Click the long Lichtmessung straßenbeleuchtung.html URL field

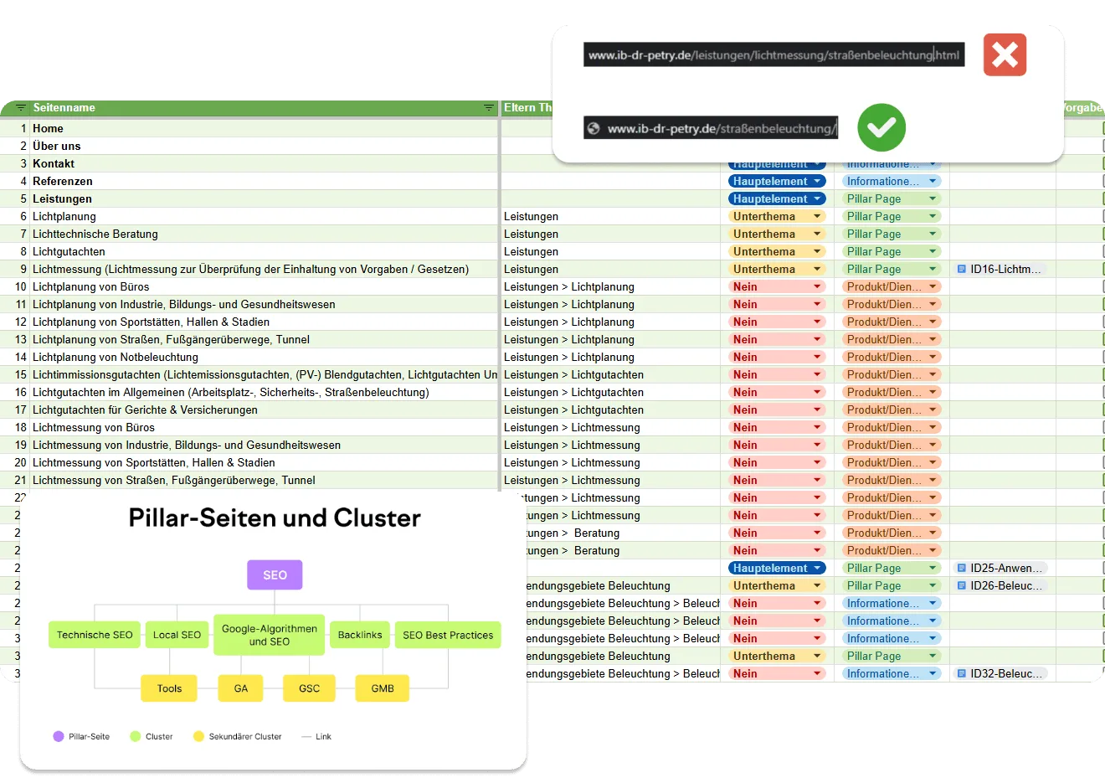pos(774,55)
